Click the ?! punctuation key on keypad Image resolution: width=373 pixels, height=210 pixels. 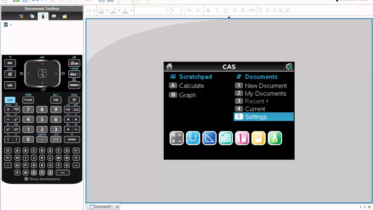[x=76, y=150]
